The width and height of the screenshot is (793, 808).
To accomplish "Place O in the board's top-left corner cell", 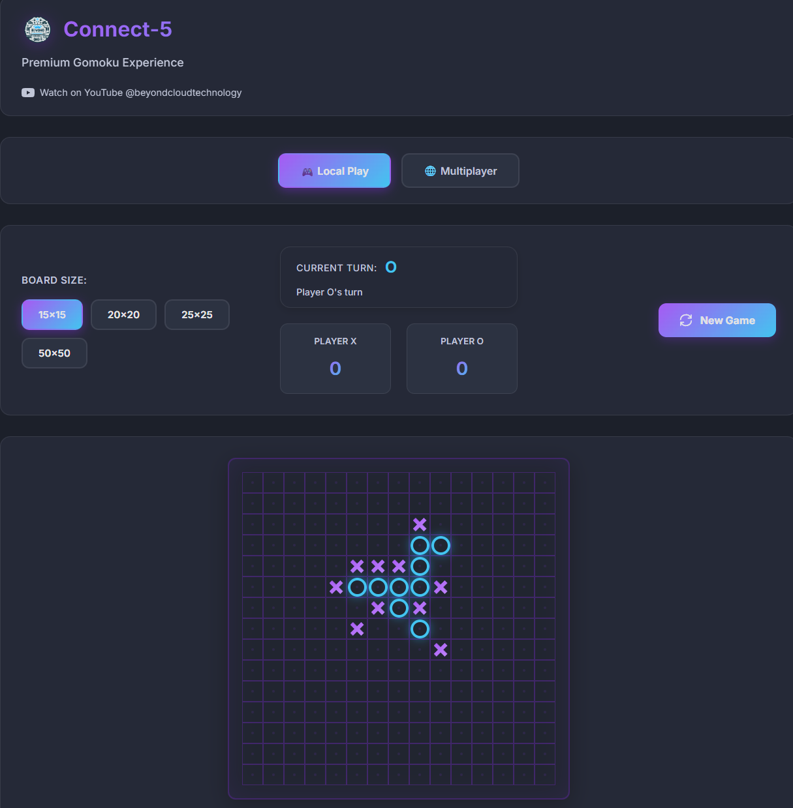I will [253, 483].
